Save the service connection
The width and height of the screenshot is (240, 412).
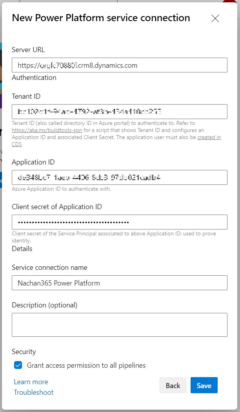(x=204, y=386)
